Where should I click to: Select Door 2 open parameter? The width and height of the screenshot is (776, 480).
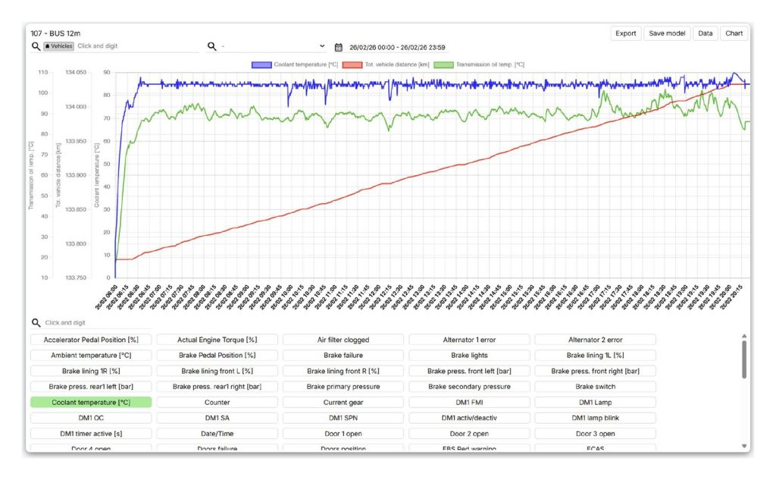[x=469, y=434]
